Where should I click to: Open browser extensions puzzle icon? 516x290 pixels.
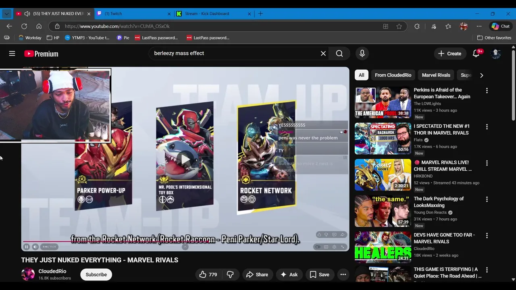pyautogui.click(x=417, y=26)
